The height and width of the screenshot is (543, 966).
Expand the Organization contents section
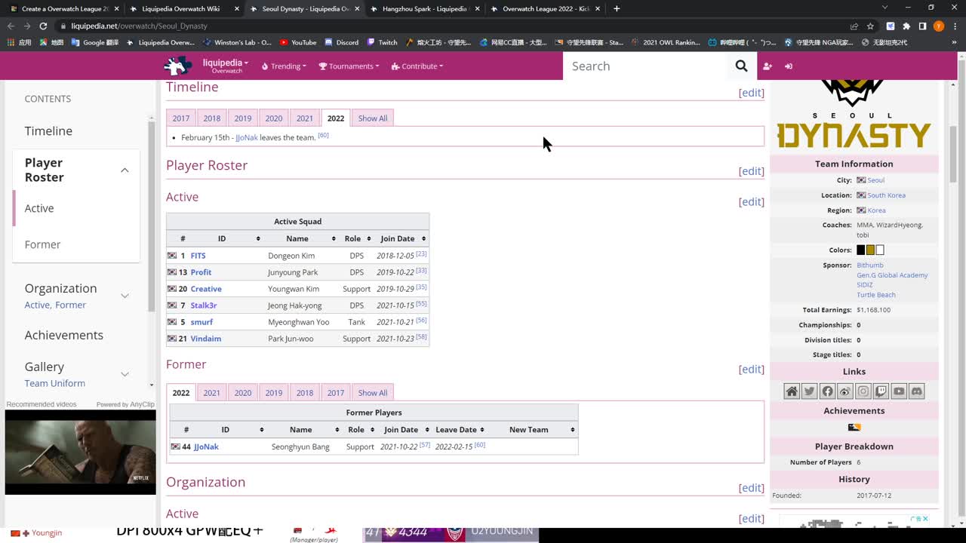click(x=125, y=296)
